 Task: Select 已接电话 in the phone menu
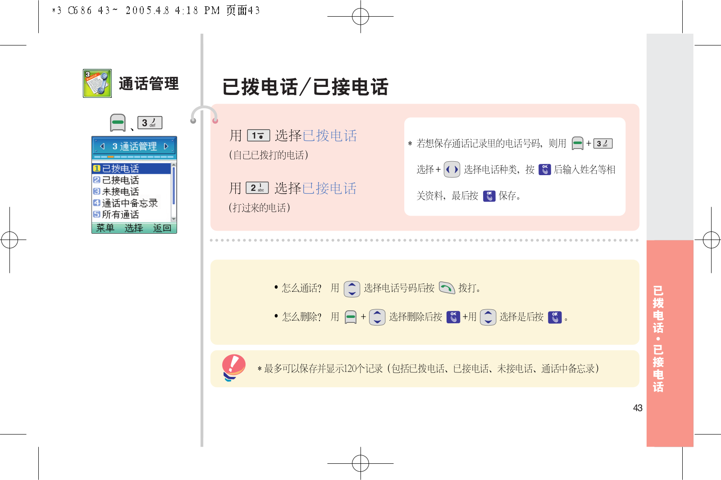pyautogui.click(x=132, y=180)
